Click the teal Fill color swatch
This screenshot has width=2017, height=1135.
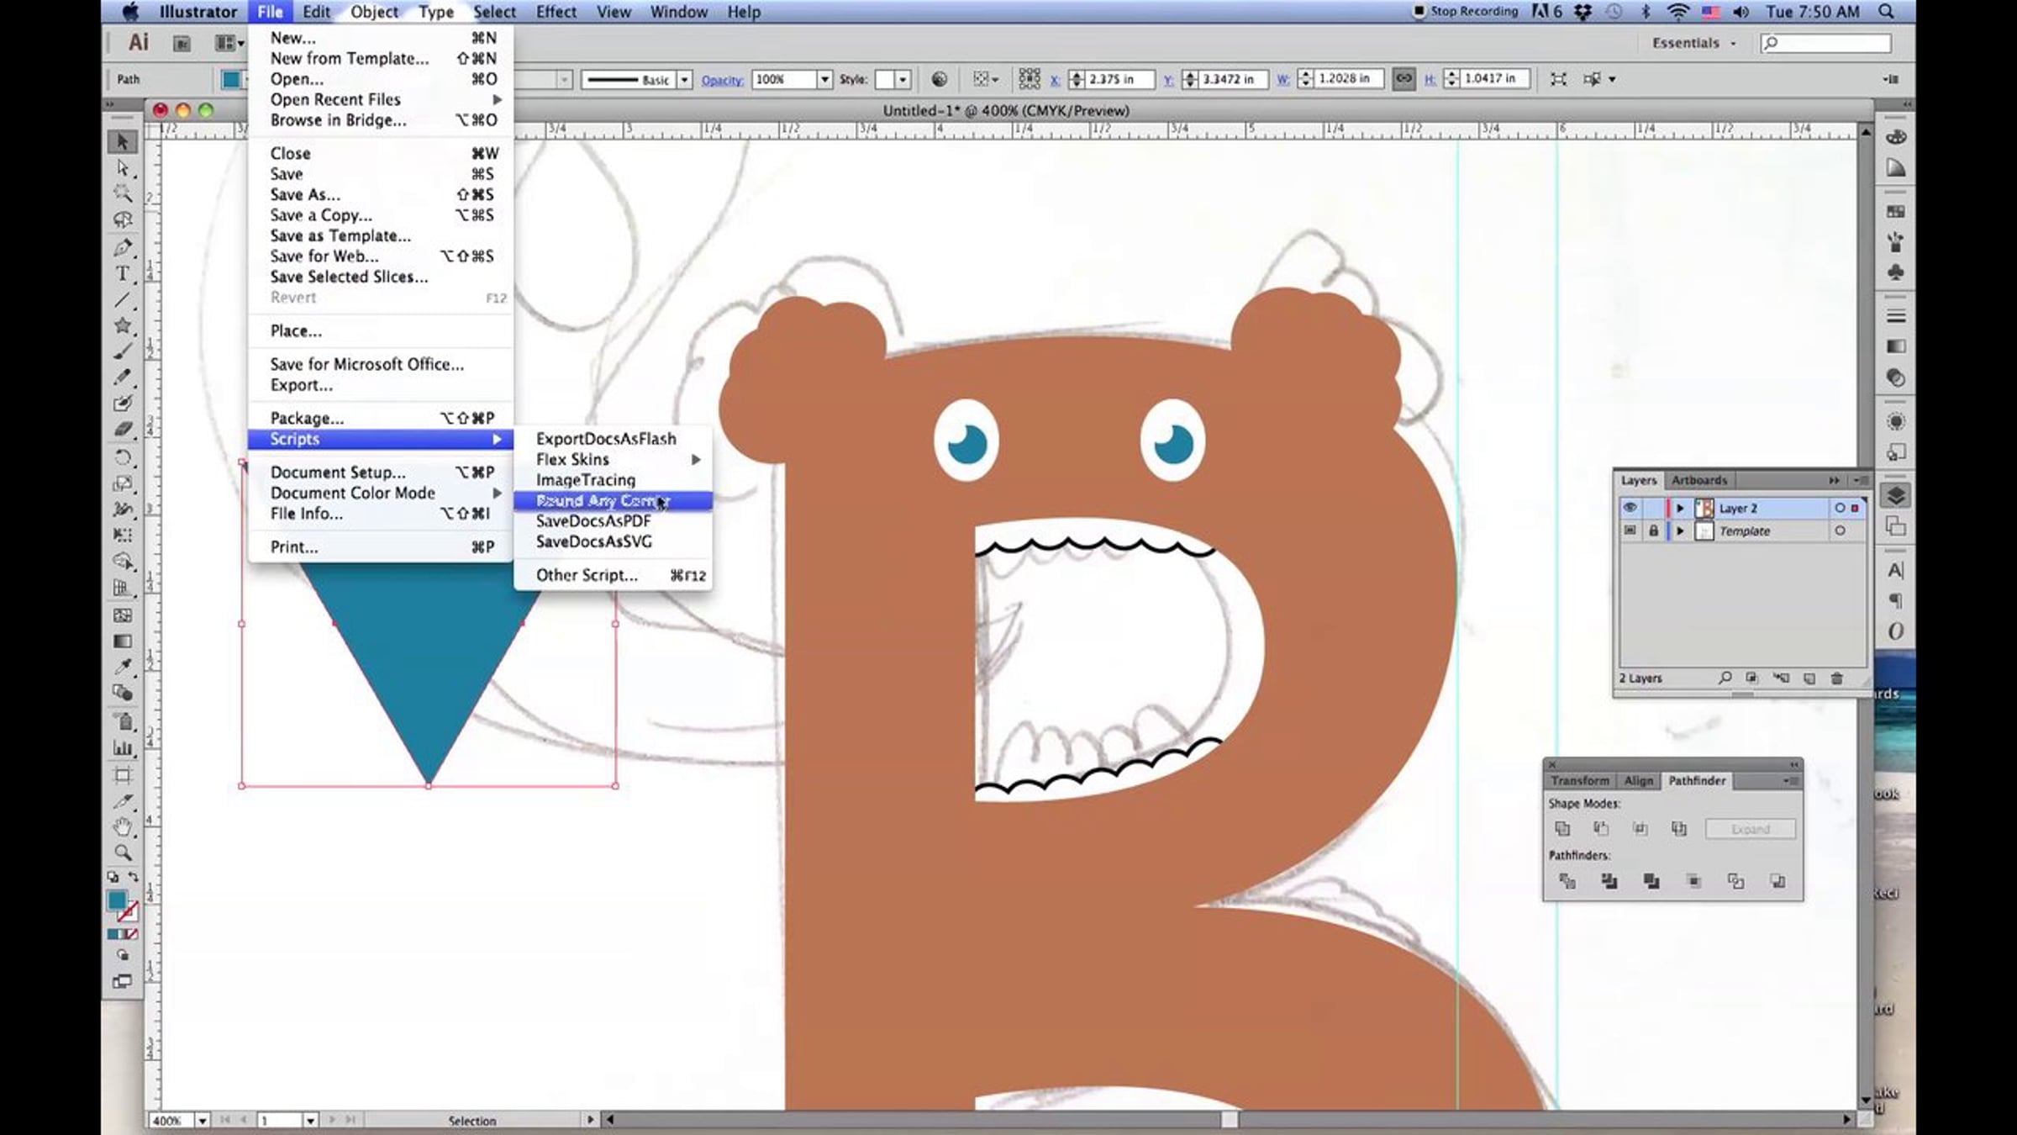click(x=117, y=900)
